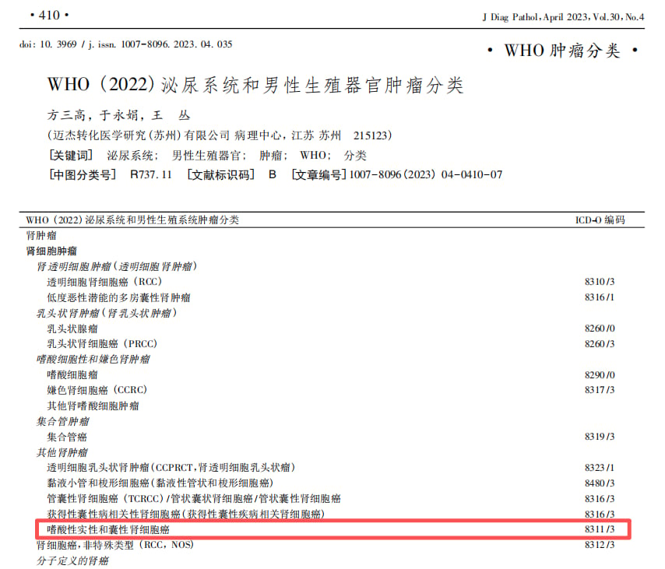Click code 8260/3
Screen dimensions: 665x569
tap(600, 344)
